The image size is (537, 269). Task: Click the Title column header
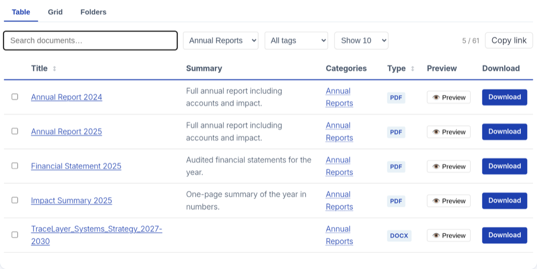pos(40,68)
